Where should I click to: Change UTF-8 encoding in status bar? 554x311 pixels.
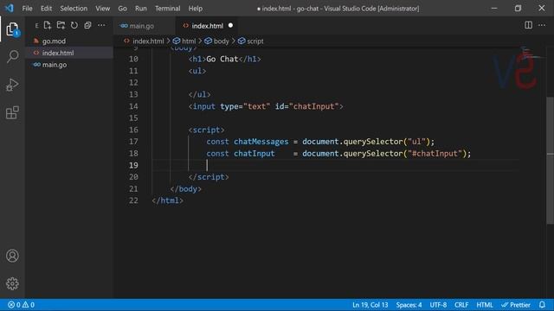point(438,305)
